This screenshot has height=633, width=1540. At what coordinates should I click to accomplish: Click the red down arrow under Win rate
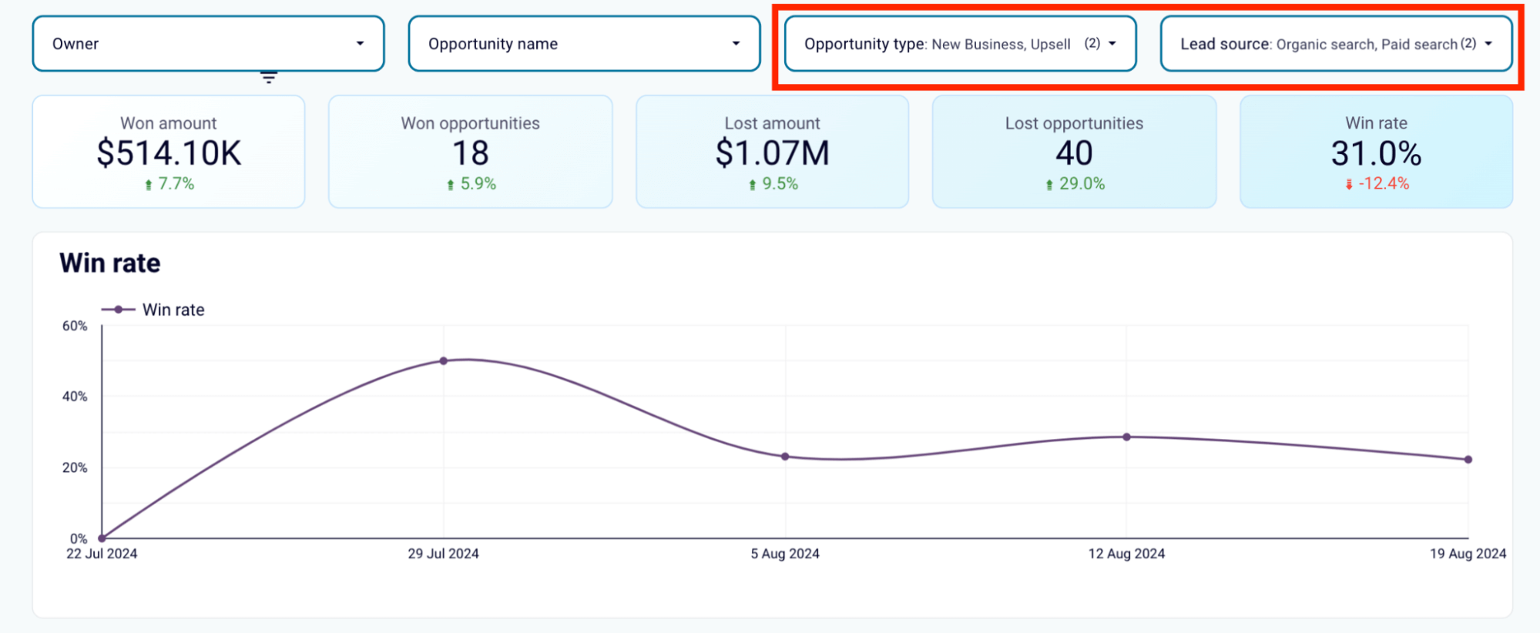tap(1348, 184)
